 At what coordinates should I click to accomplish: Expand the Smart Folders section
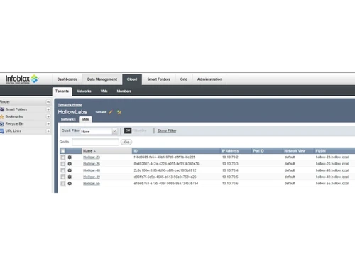pyautogui.click(x=48, y=109)
